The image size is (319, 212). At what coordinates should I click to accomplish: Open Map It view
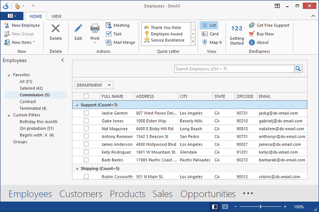point(210,42)
